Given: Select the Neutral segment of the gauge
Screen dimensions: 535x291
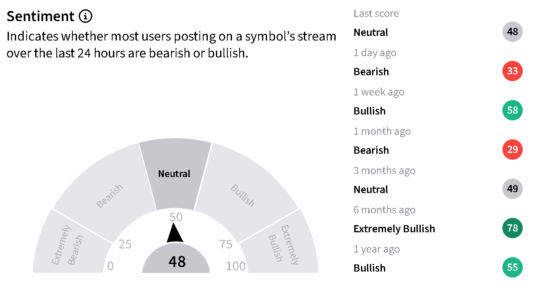Looking at the screenshot, I should pos(175,174).
